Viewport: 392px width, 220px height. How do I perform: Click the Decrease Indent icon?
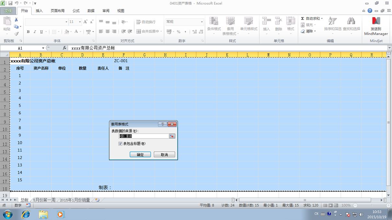(x=123, y=31)
